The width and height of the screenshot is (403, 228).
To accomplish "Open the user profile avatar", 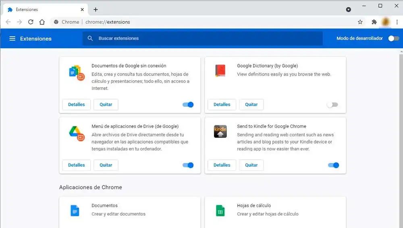I will pos(386,22).
